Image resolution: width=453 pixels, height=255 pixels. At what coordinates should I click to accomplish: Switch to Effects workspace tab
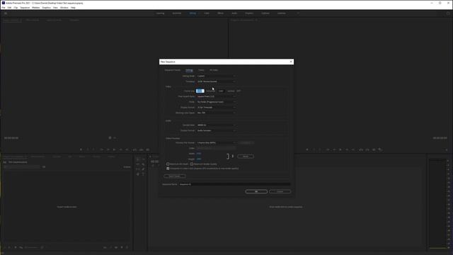220,13
